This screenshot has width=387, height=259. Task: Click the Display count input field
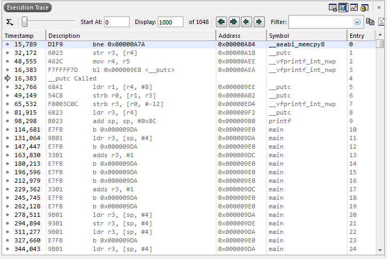(x=170, y=22)
